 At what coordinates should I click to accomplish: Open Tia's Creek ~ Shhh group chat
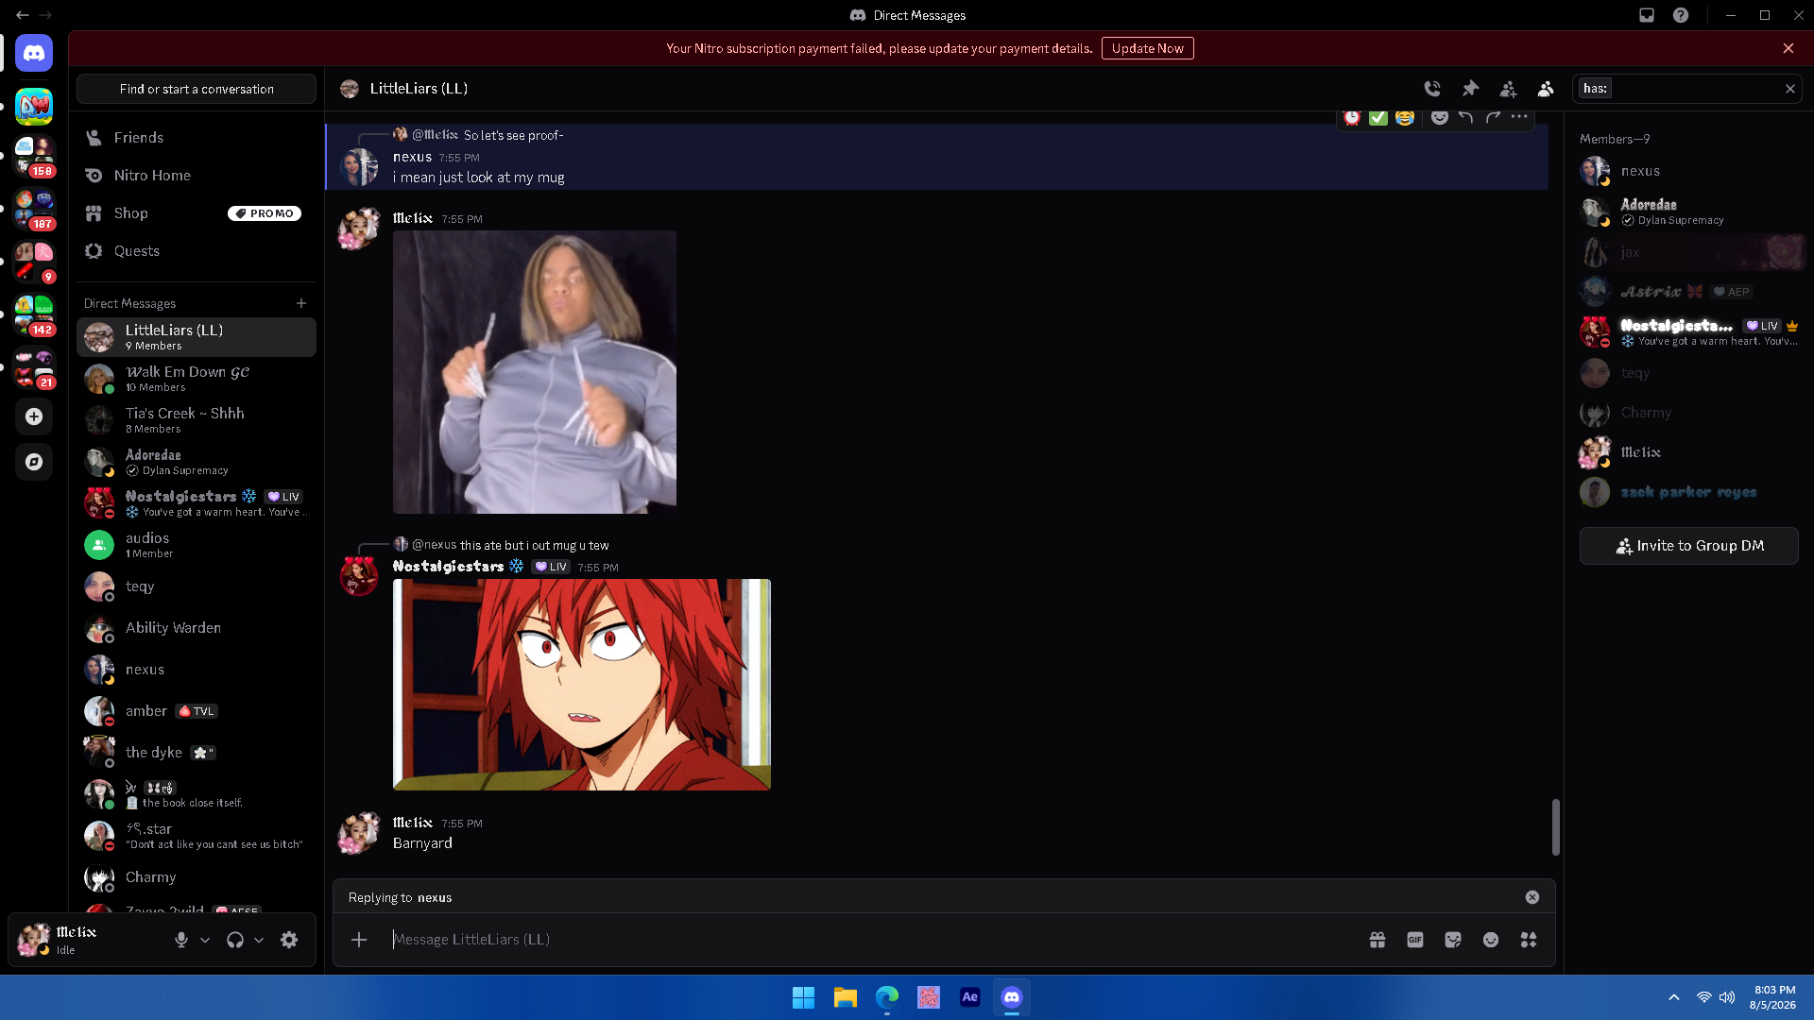[197, 420]
